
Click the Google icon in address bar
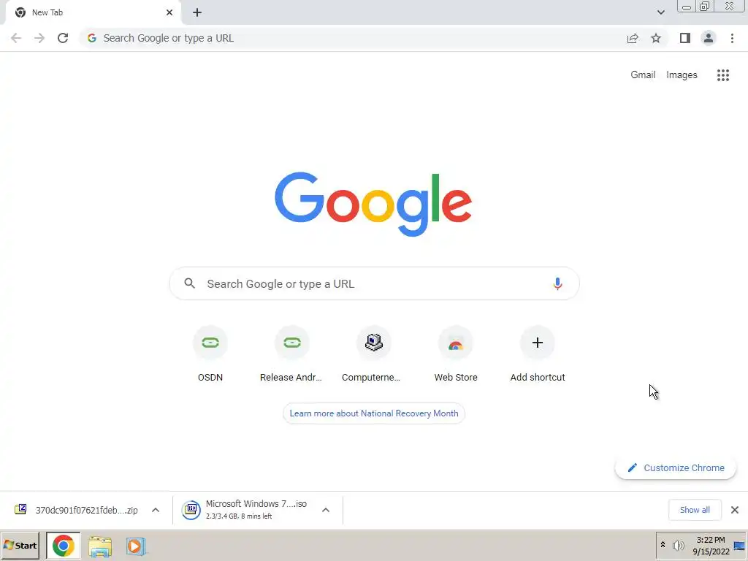click(x=92, y=38)
